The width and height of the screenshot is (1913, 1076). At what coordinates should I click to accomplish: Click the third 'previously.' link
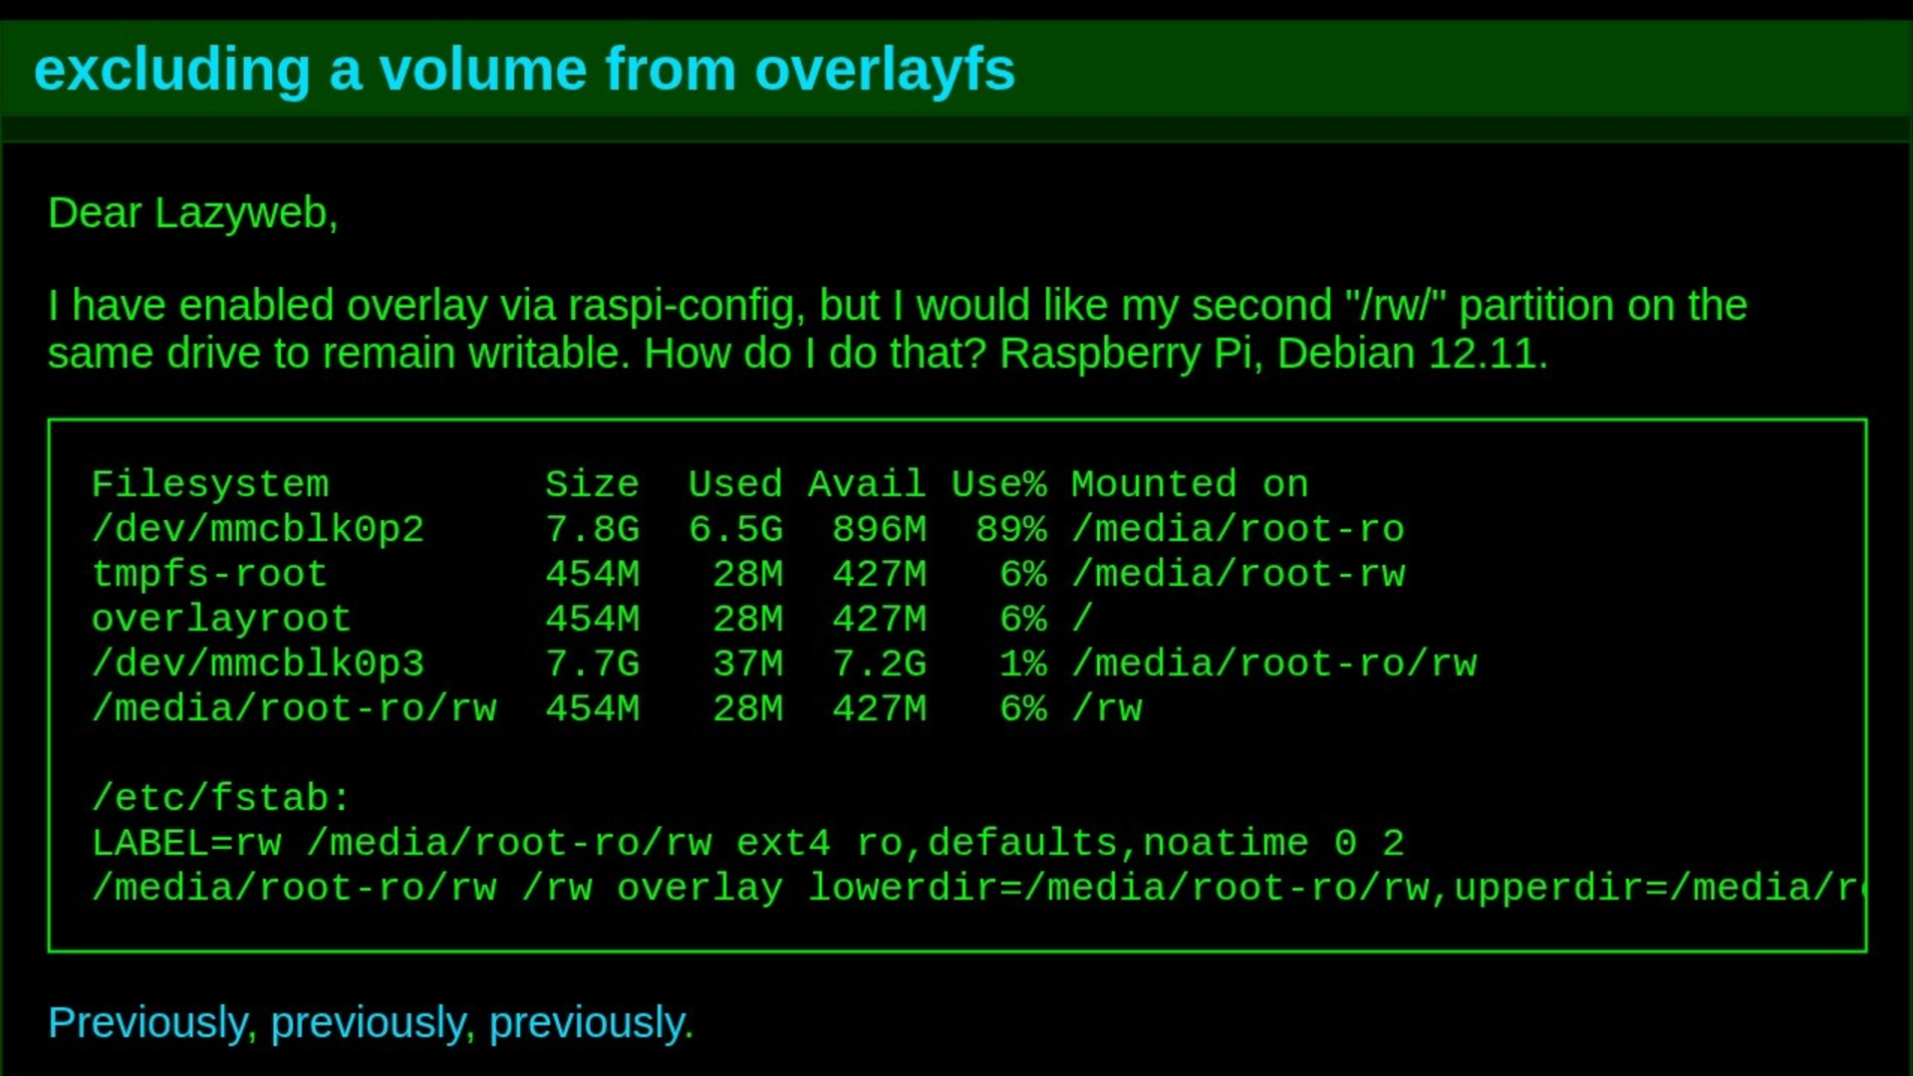[x=590, y=1023]
